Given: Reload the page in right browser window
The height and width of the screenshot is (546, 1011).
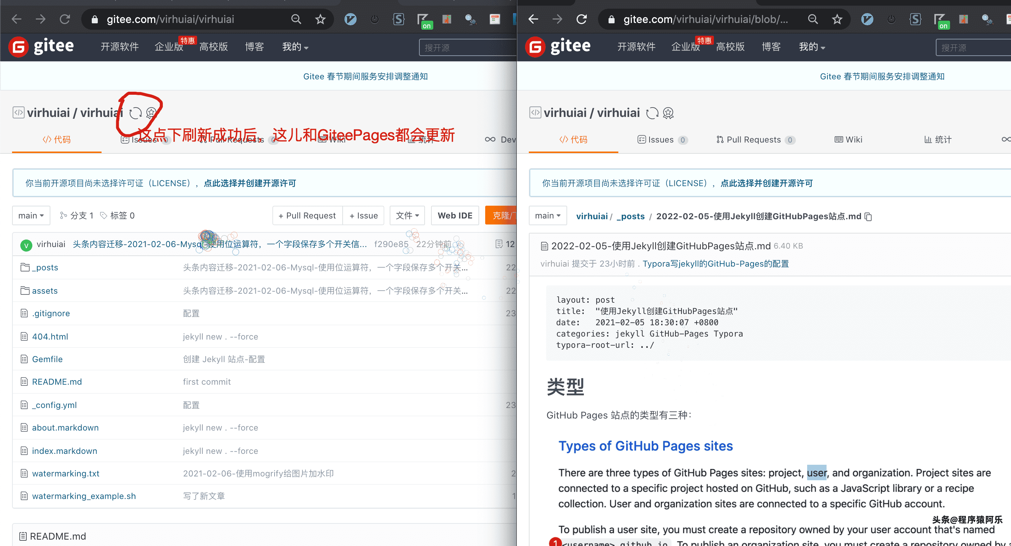Looking at the screenshot, I should coord(581,19).
